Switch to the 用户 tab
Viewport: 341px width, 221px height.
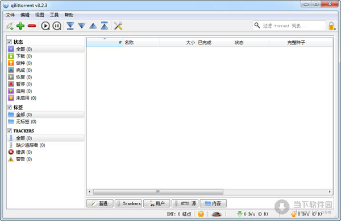pos(157,203)
